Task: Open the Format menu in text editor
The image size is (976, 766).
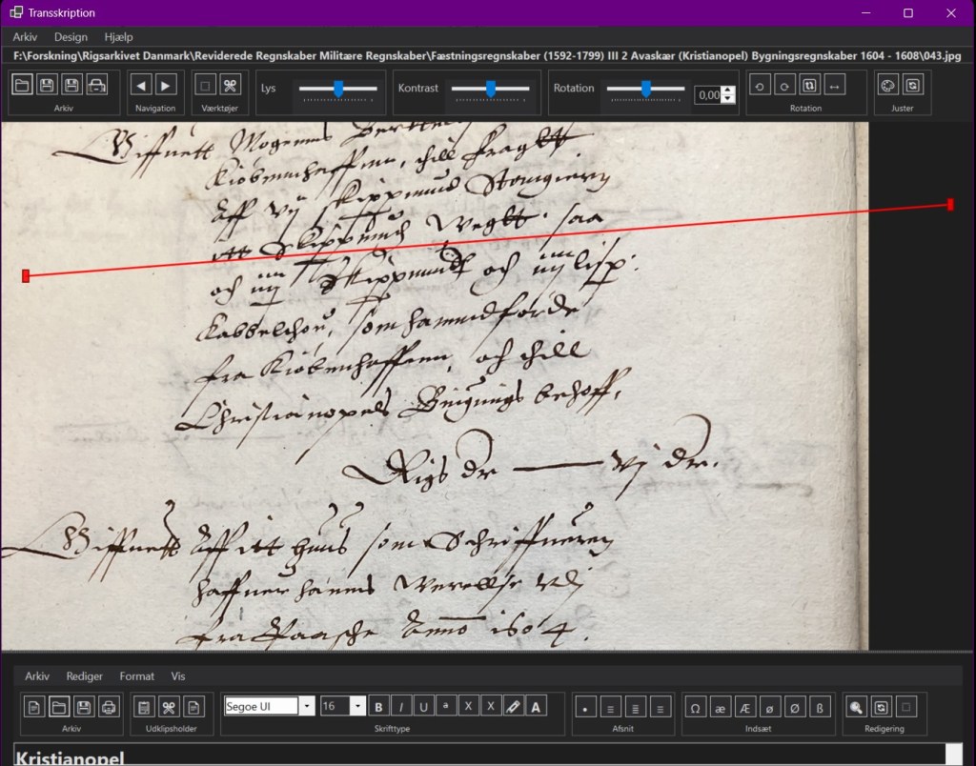Action: point(136,676)
